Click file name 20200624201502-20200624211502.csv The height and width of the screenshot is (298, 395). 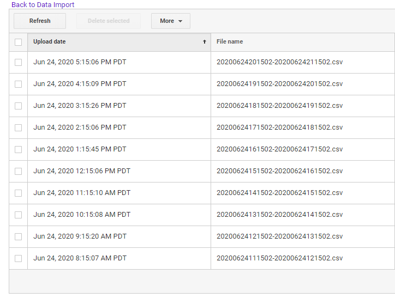click(x=279, y=62)
